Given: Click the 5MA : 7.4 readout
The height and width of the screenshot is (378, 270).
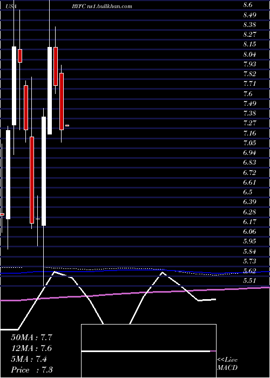Looking at the screenshot, I should [x=29, y=359].
